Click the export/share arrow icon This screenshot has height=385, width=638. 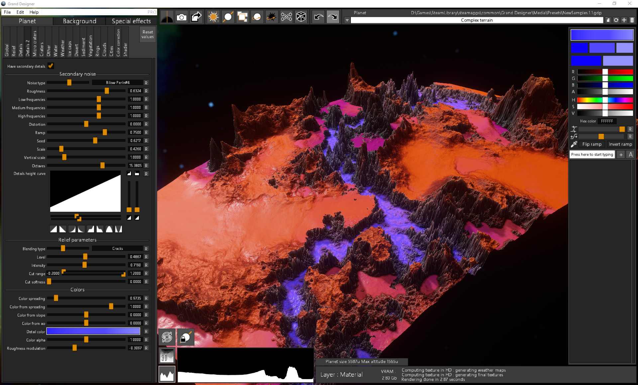196,17
